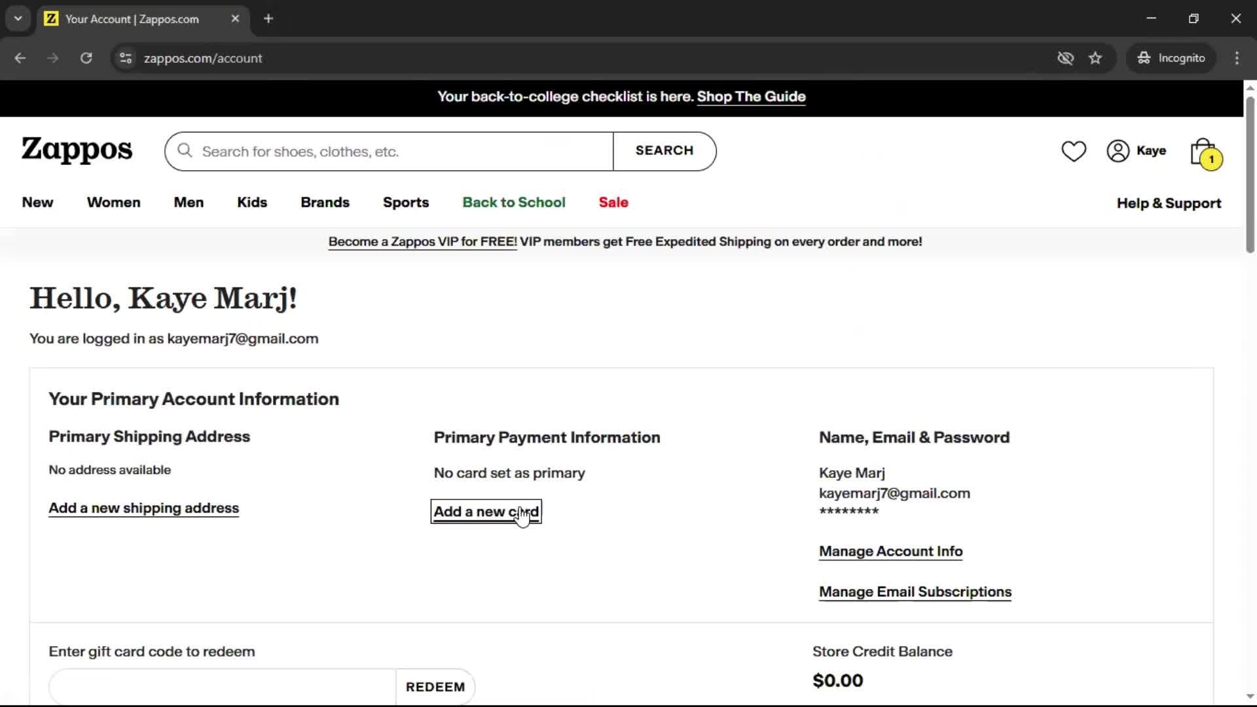This screenshot has height=707, width=1257.
Task: Click the third-party cookies blocked eye icon
Action: [1065, 58]
